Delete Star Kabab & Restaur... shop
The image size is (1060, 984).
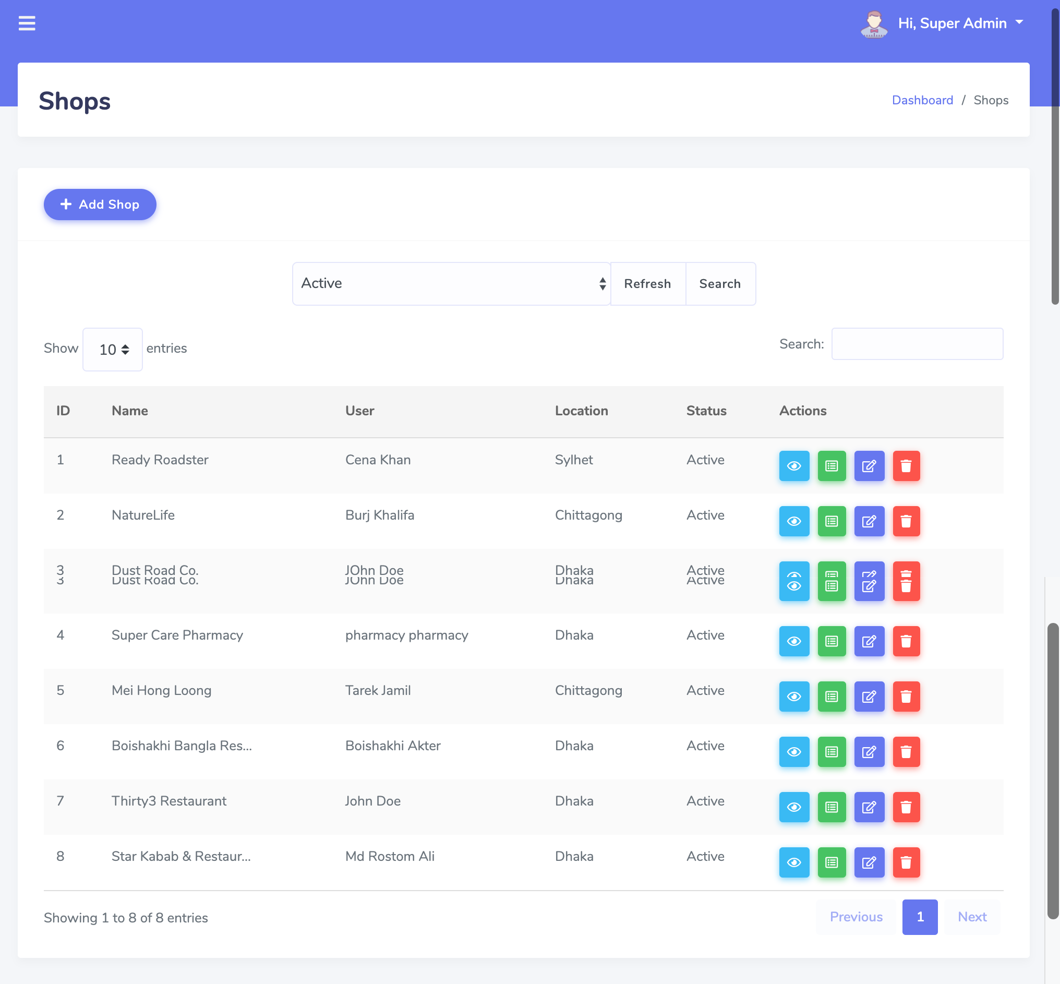(x=906, y=862)
